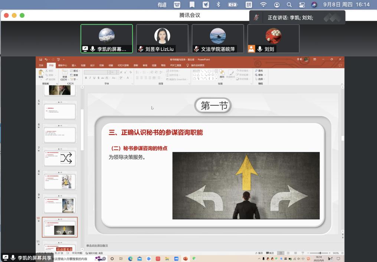Viewport: 377px width, 262px height.
Task: Click the Arrange (排列) icon
Action: pyautogui.click(x=222, y=73)
